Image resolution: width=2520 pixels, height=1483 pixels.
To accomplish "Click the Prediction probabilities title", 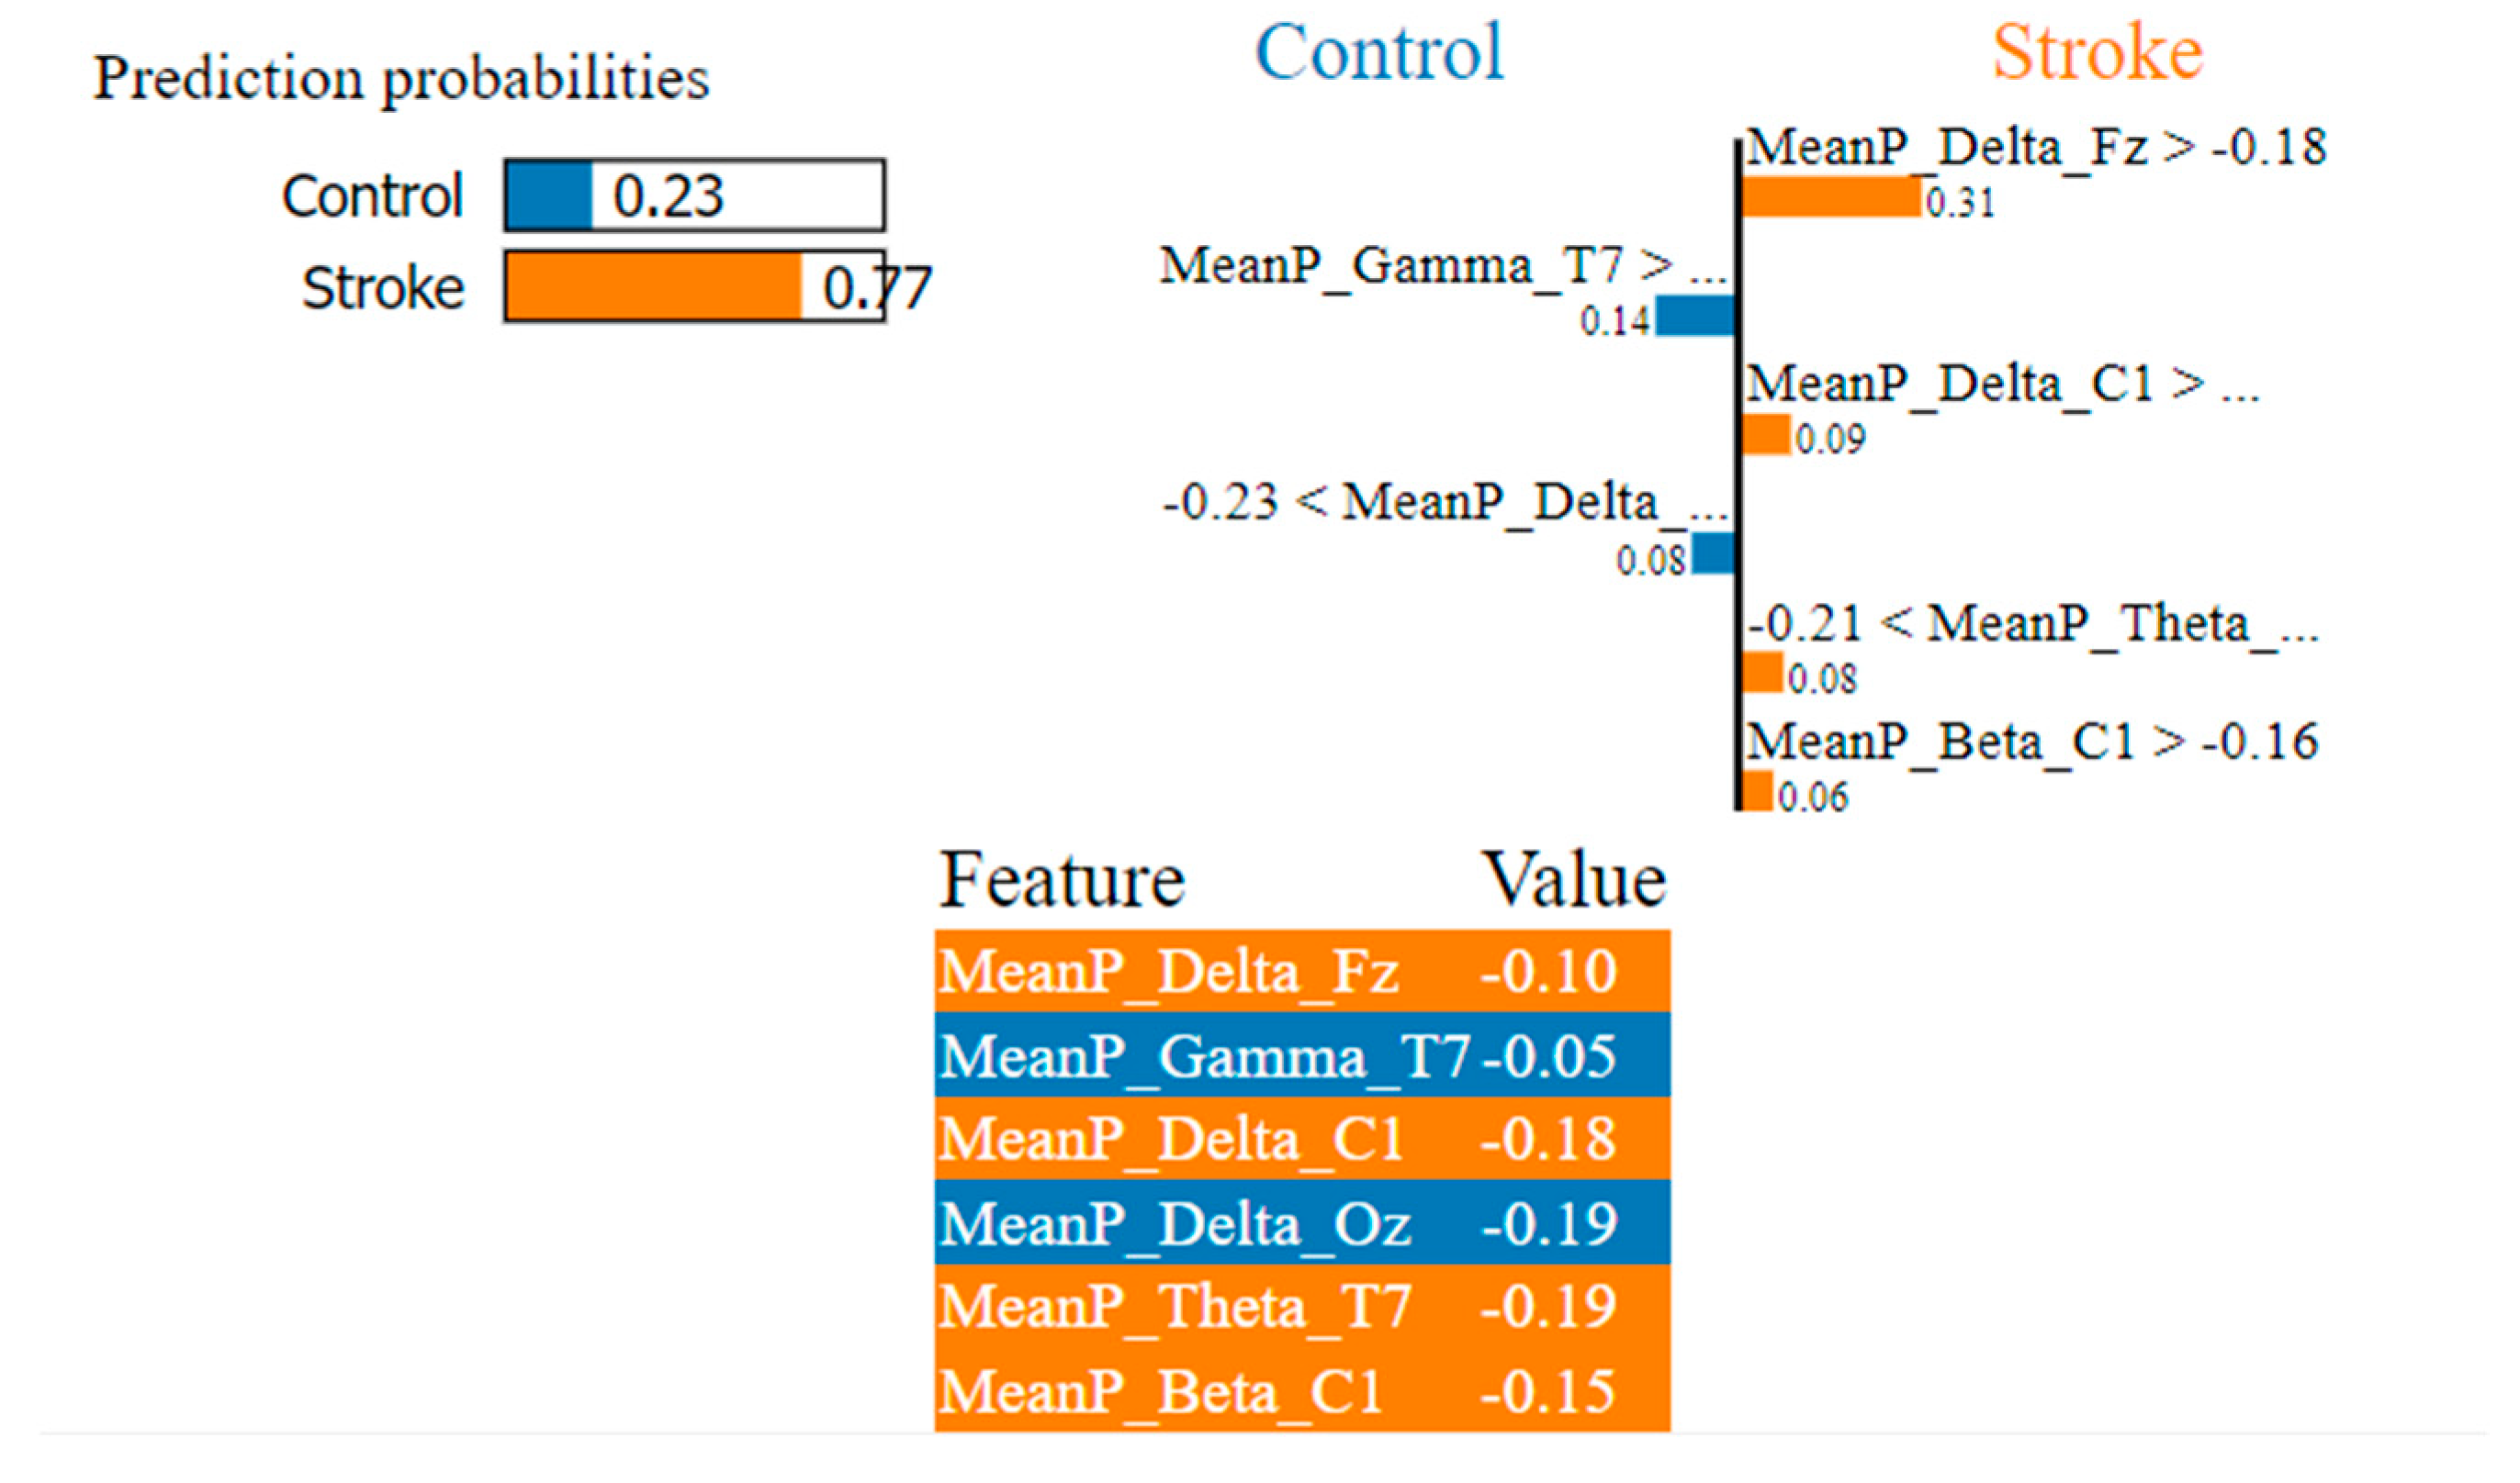I will pos(401,78).
